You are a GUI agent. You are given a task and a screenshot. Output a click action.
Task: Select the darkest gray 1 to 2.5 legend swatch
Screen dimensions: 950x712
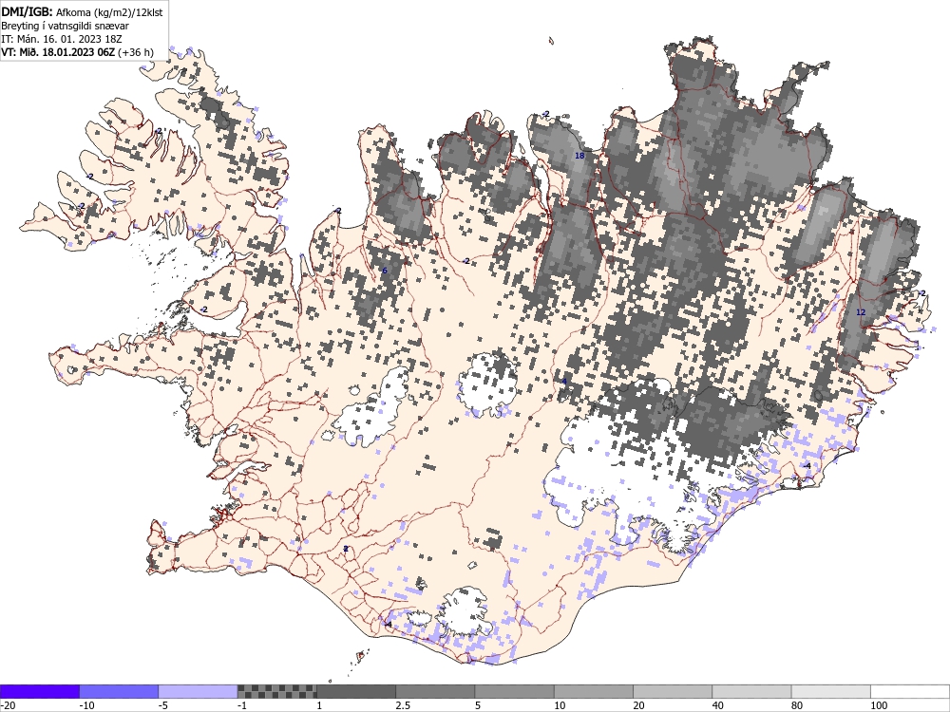(356, 691)
